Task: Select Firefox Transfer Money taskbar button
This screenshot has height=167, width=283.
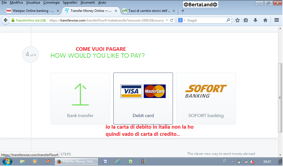Action: [x=76, y=161]
